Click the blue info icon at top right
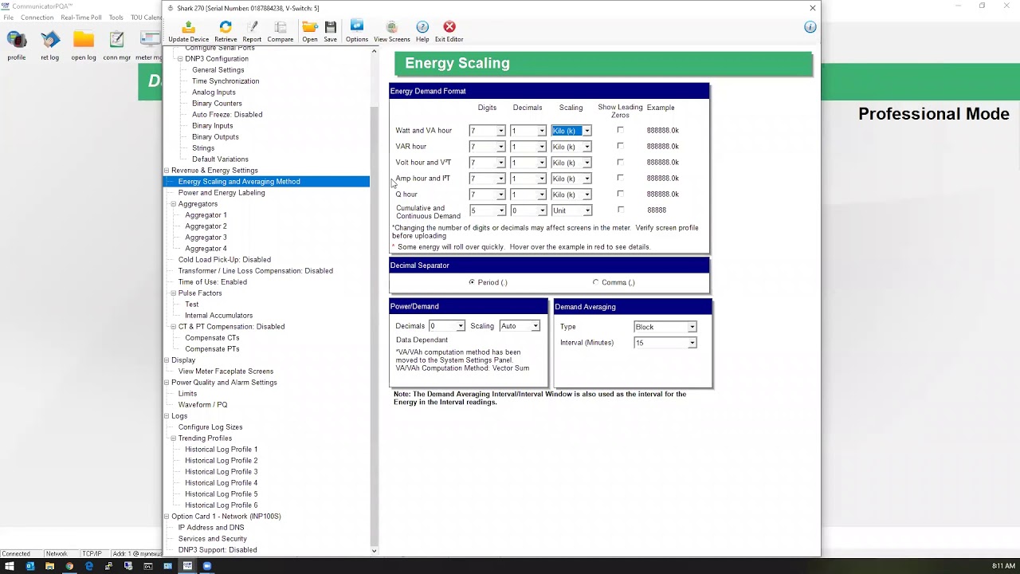The width and height of the screenshot is (1020, 574). [810, 27]
